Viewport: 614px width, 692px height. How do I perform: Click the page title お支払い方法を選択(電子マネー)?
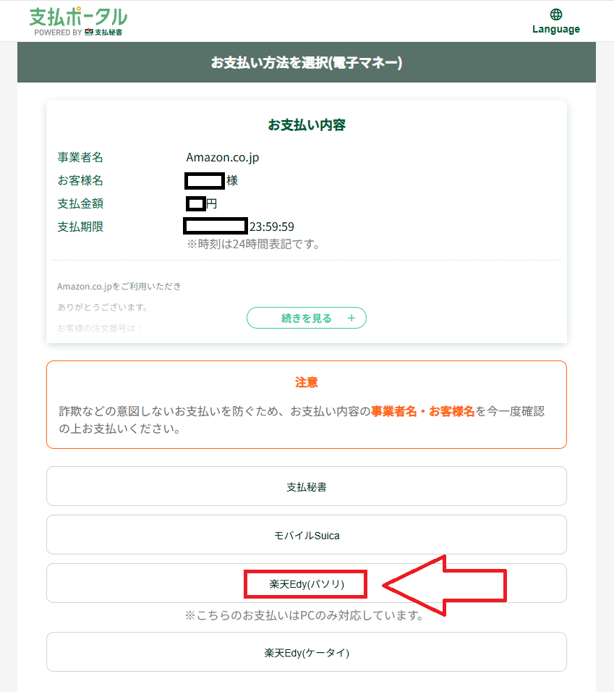pyautogui.click(x=307, y=63)
